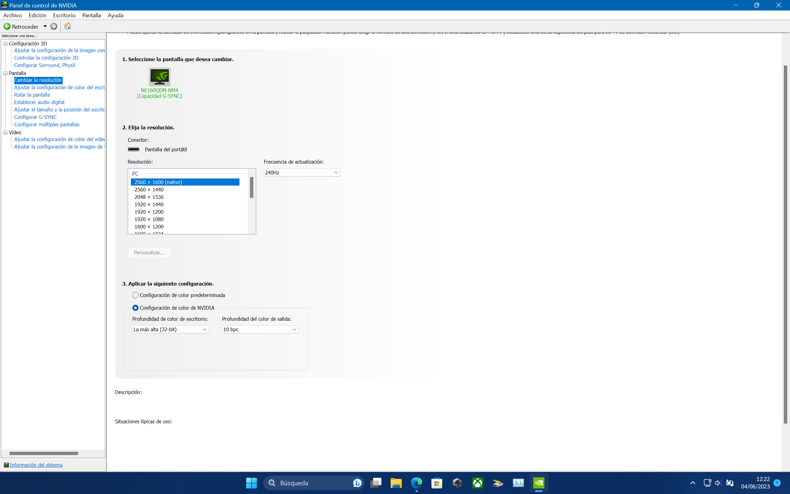790x494 pixels.
Task: Click the main page vertical scrollbar
Action: click(785, 245)
